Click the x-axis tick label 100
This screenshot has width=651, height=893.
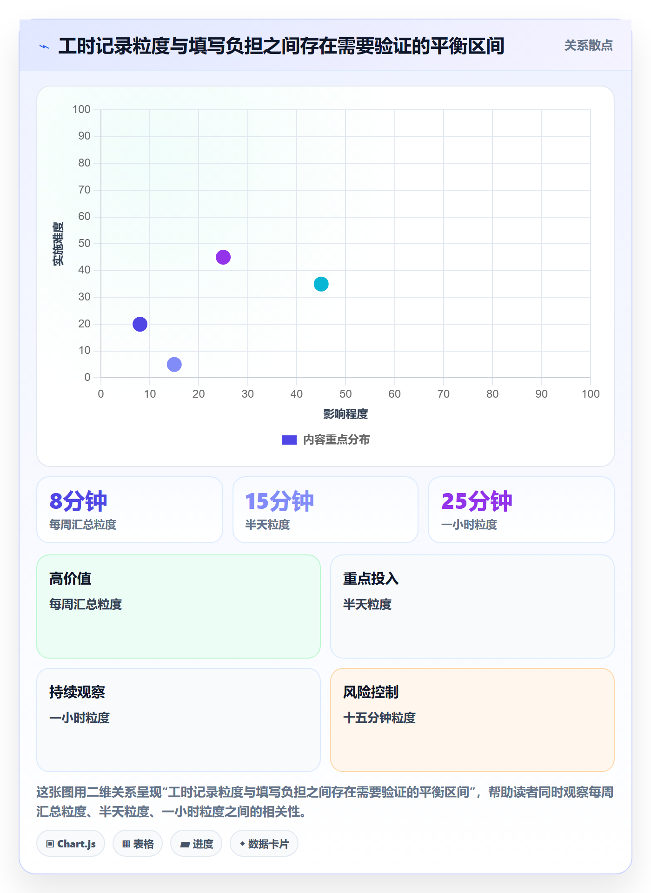click(x=591, y=394)
